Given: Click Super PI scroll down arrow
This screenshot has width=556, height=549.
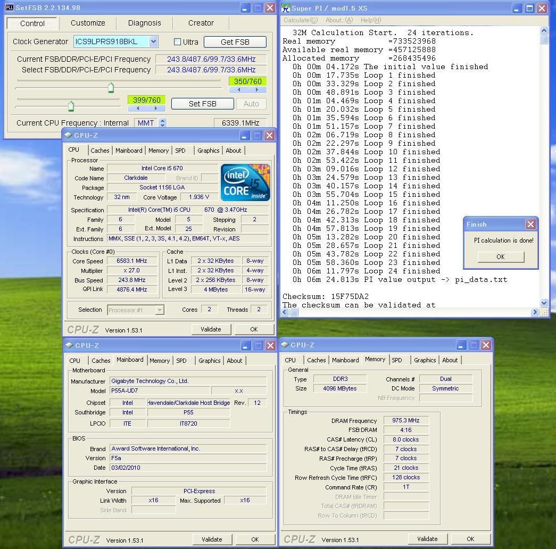Looking at the screenshot, I should [544, 303].
